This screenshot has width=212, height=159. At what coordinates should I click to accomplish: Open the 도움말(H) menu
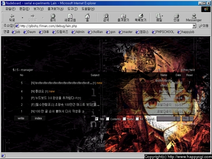[88, 9]
